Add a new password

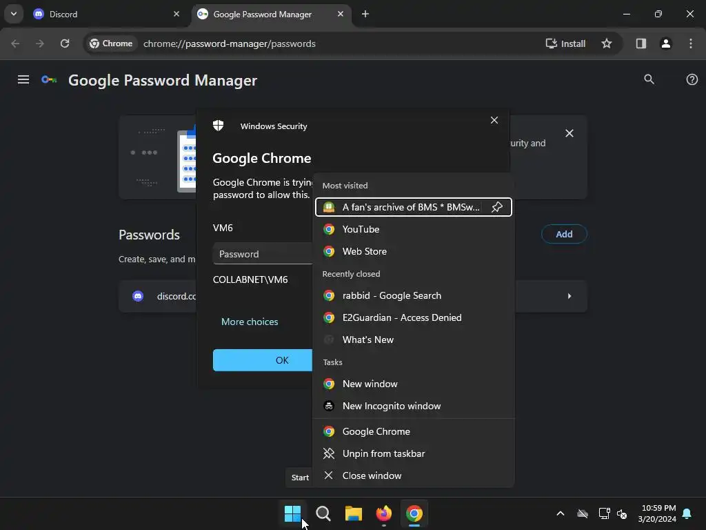564,234
